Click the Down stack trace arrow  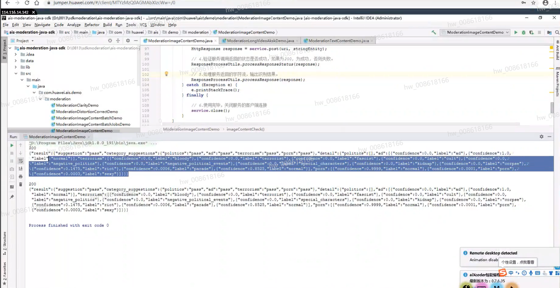pos(21,153)
